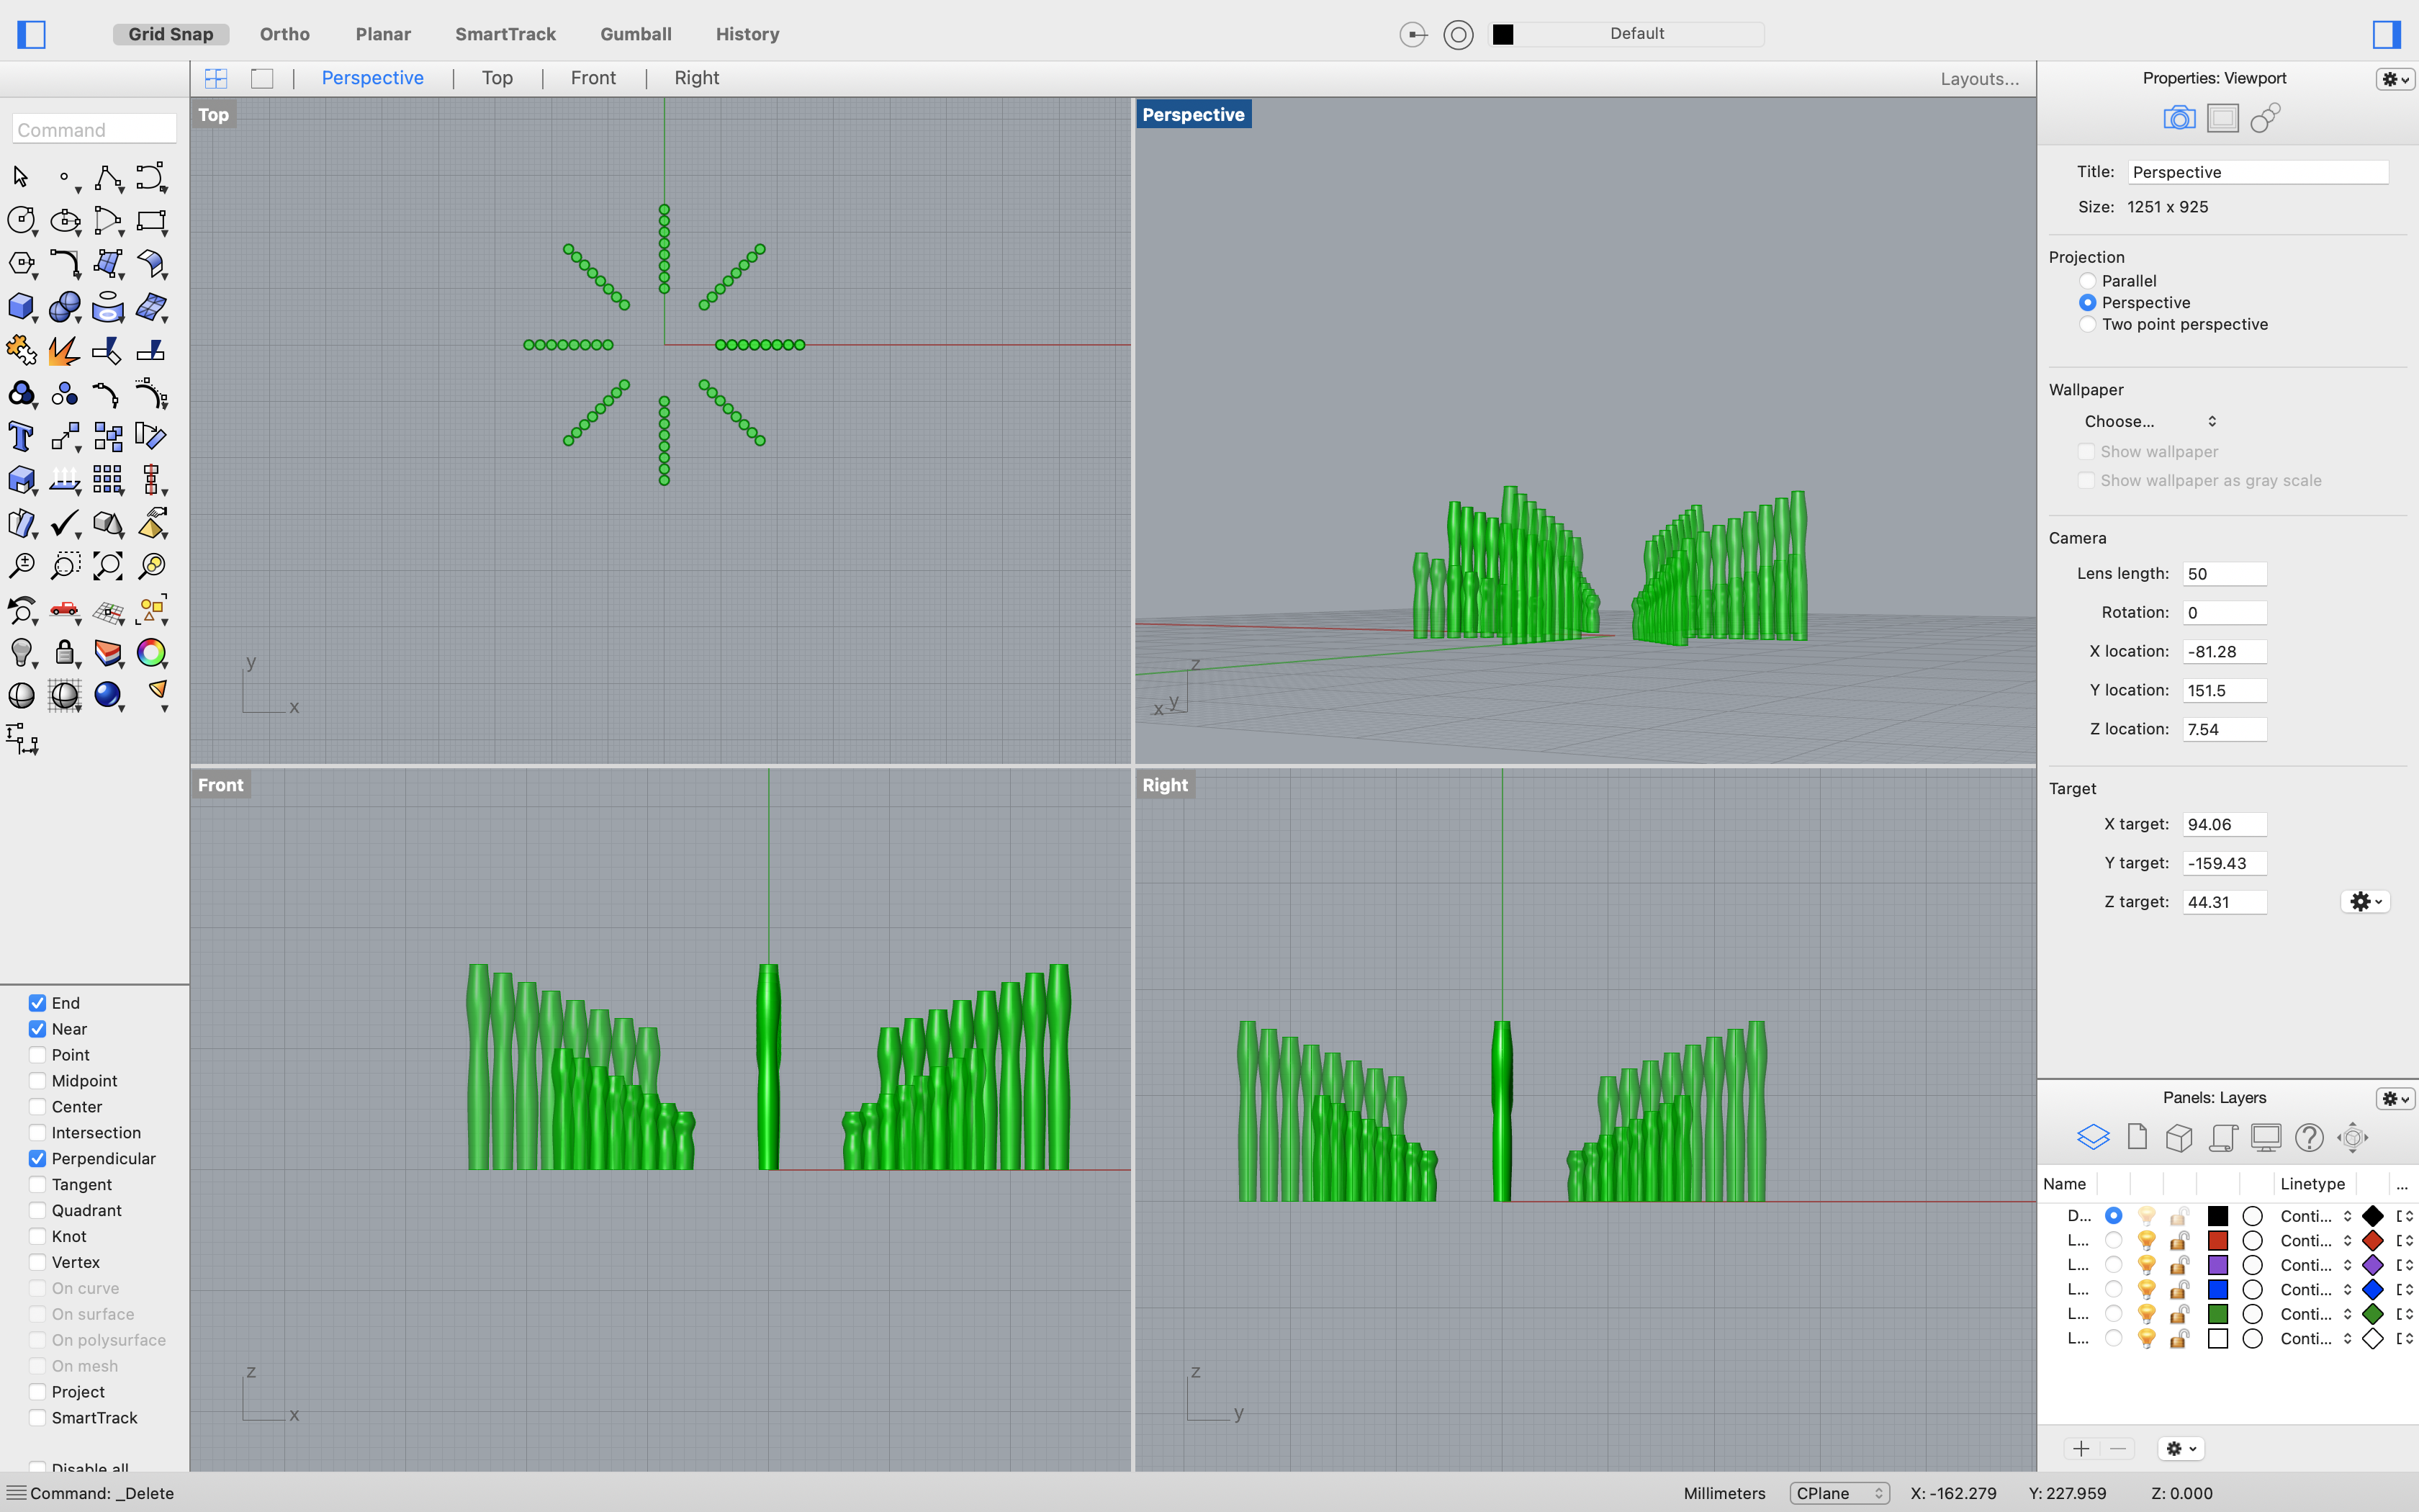Image resolution: width=2419 pixels, height=1512 pixels.
Task: Click the Layouts... button
Action: [x=1979, y=79]
